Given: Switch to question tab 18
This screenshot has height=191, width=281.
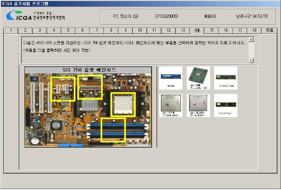Looking at the screenshot, I should tap(255, 30).
